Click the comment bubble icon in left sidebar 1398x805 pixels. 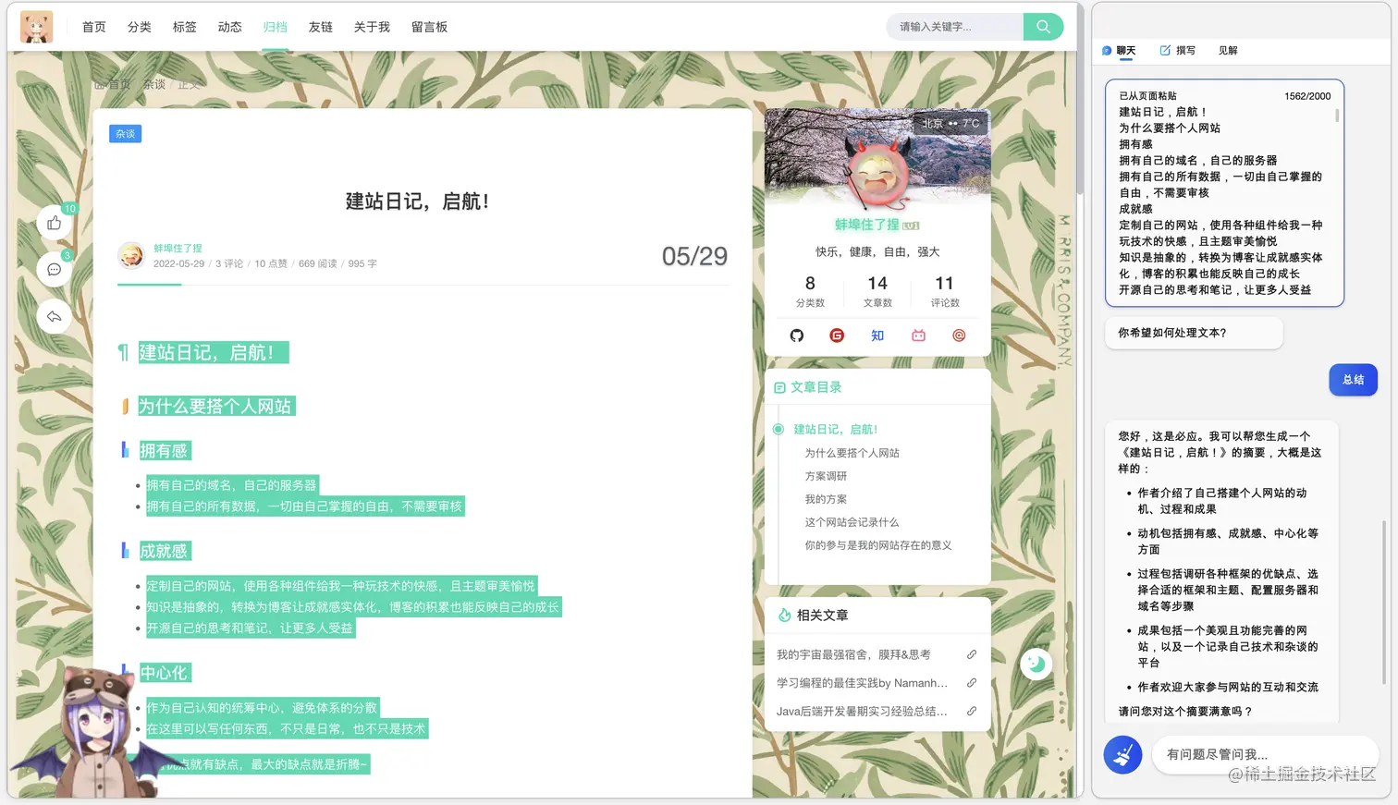click(x=54, y=269)
